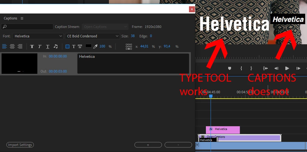Edit the Out timecode 00:00:03:00

click(58, 71)
